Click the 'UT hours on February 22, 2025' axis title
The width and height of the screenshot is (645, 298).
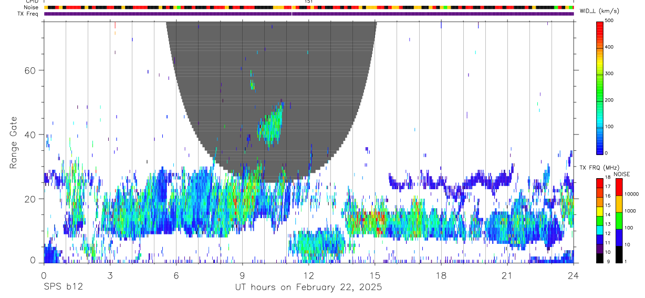pyautogui.click(x=308, y=287)
